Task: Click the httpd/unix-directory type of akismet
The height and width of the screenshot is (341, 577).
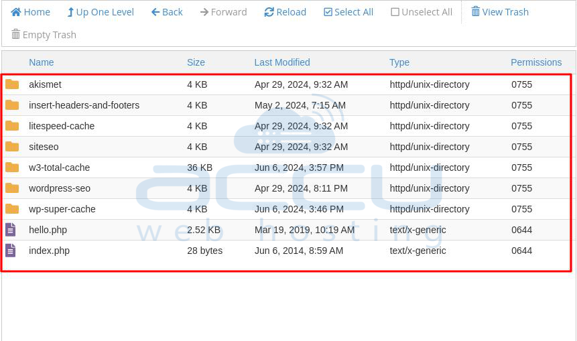Action: [x=430, y=84]
